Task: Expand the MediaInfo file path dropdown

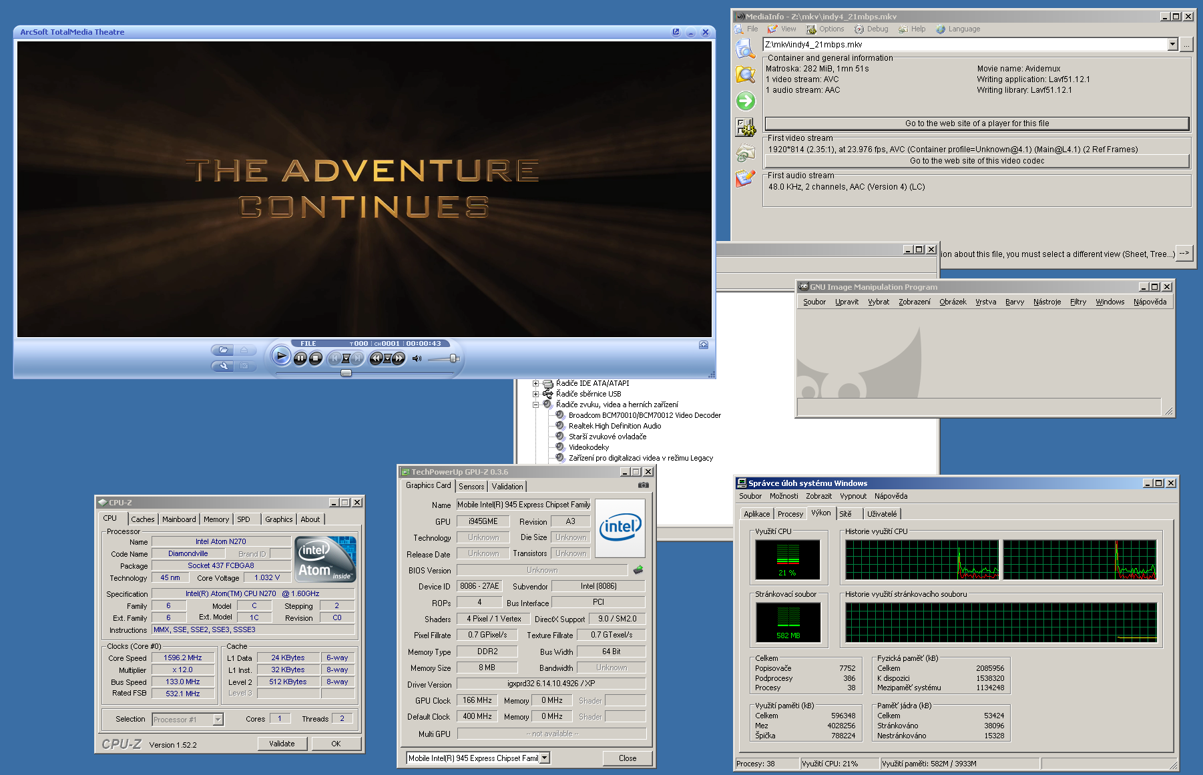Action: (x=1172, y=44)
